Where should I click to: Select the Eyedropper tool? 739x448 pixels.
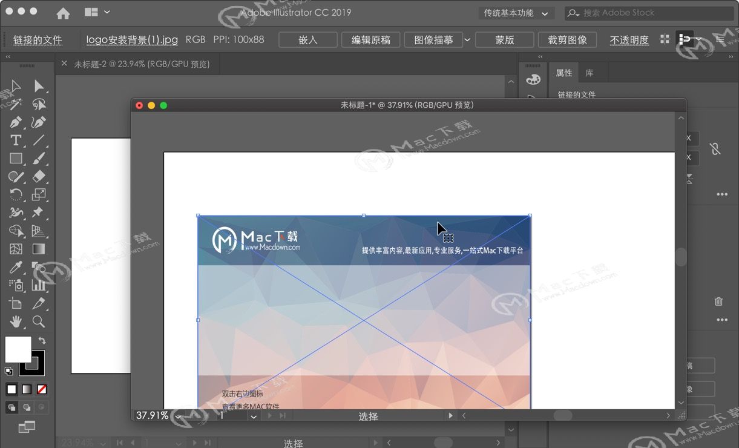tap(16, 267)
